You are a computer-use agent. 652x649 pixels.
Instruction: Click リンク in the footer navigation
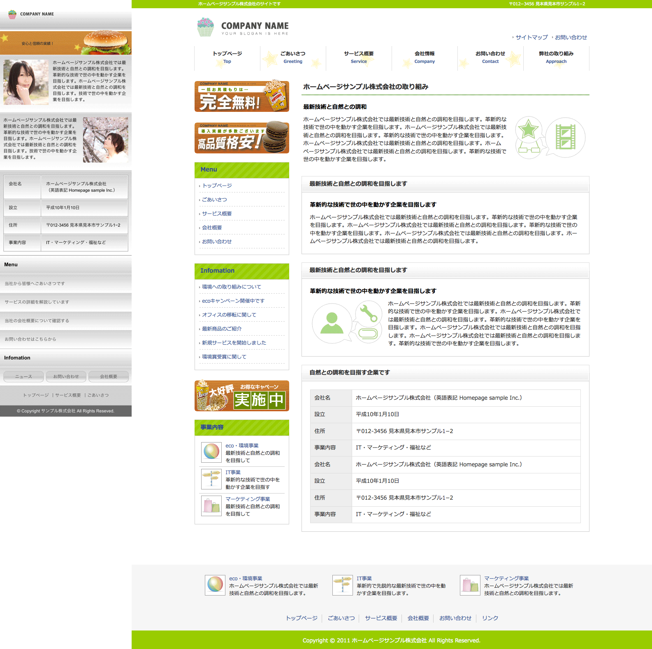click(490, 618)
